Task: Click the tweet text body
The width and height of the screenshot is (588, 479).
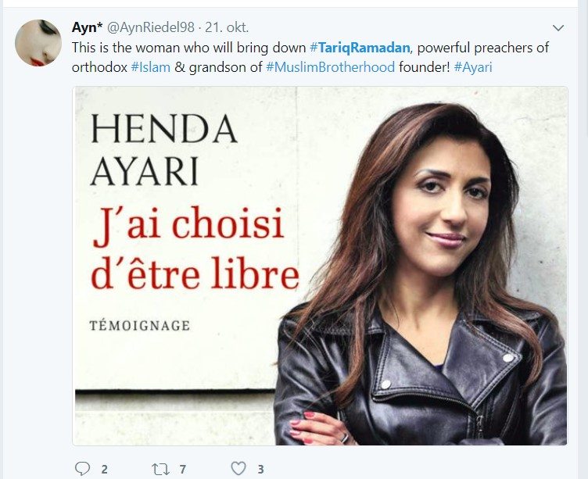Action: [310, 57]
